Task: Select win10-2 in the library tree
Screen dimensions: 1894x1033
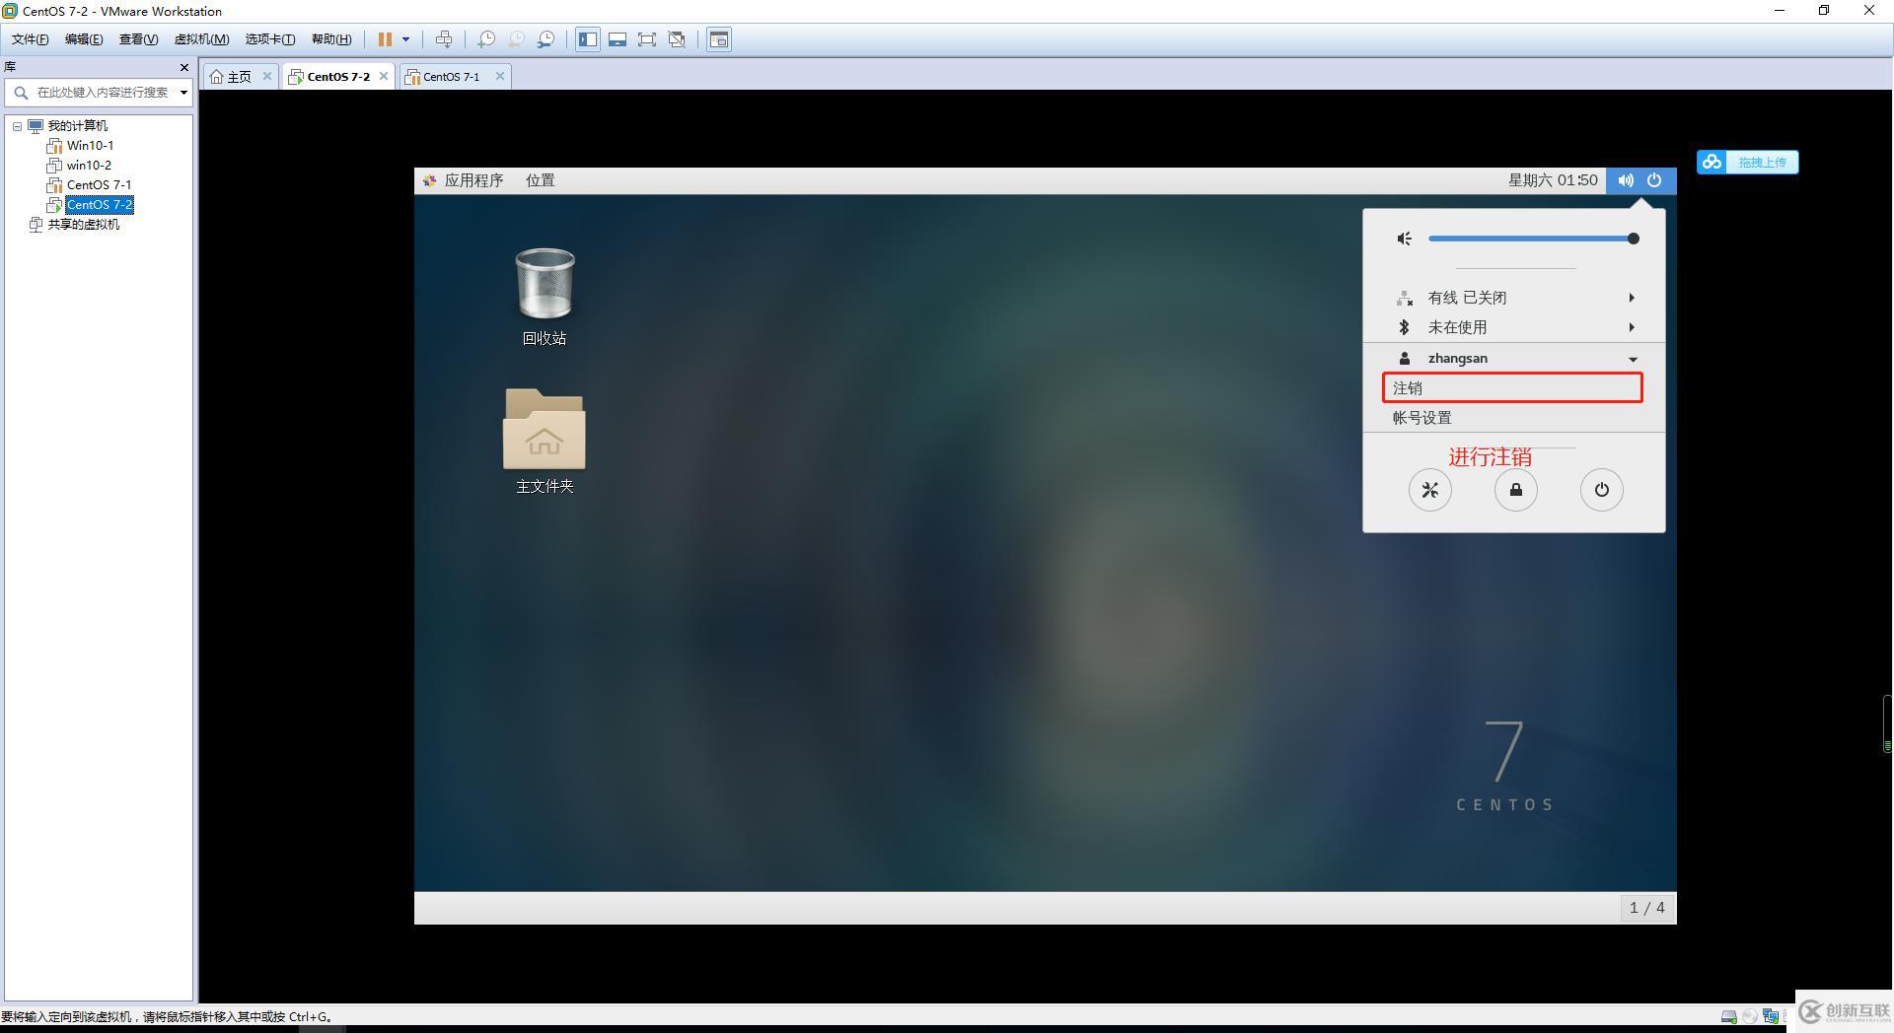Action: [89, 166]
